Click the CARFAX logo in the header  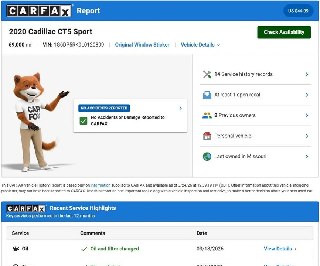coord(39,11)
